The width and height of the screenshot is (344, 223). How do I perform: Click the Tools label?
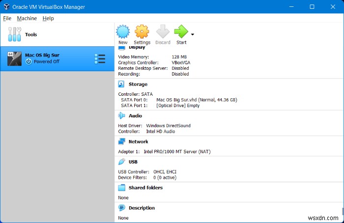click(31, 34)
